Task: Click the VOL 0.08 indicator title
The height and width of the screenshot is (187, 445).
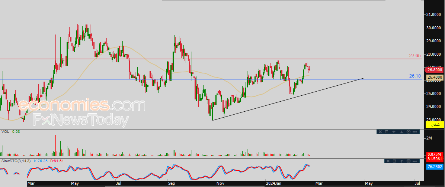Action: click(x=10, y=132)
